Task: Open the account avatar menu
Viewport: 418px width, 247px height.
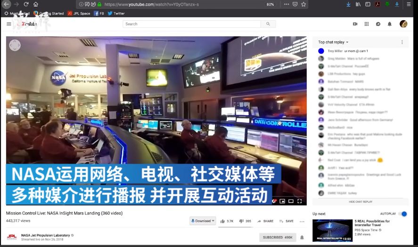Action: (x=403, y=24)
